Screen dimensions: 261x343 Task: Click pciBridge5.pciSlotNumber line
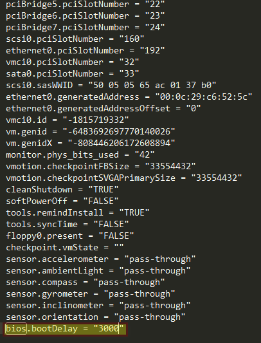click(x=85, y=5)
